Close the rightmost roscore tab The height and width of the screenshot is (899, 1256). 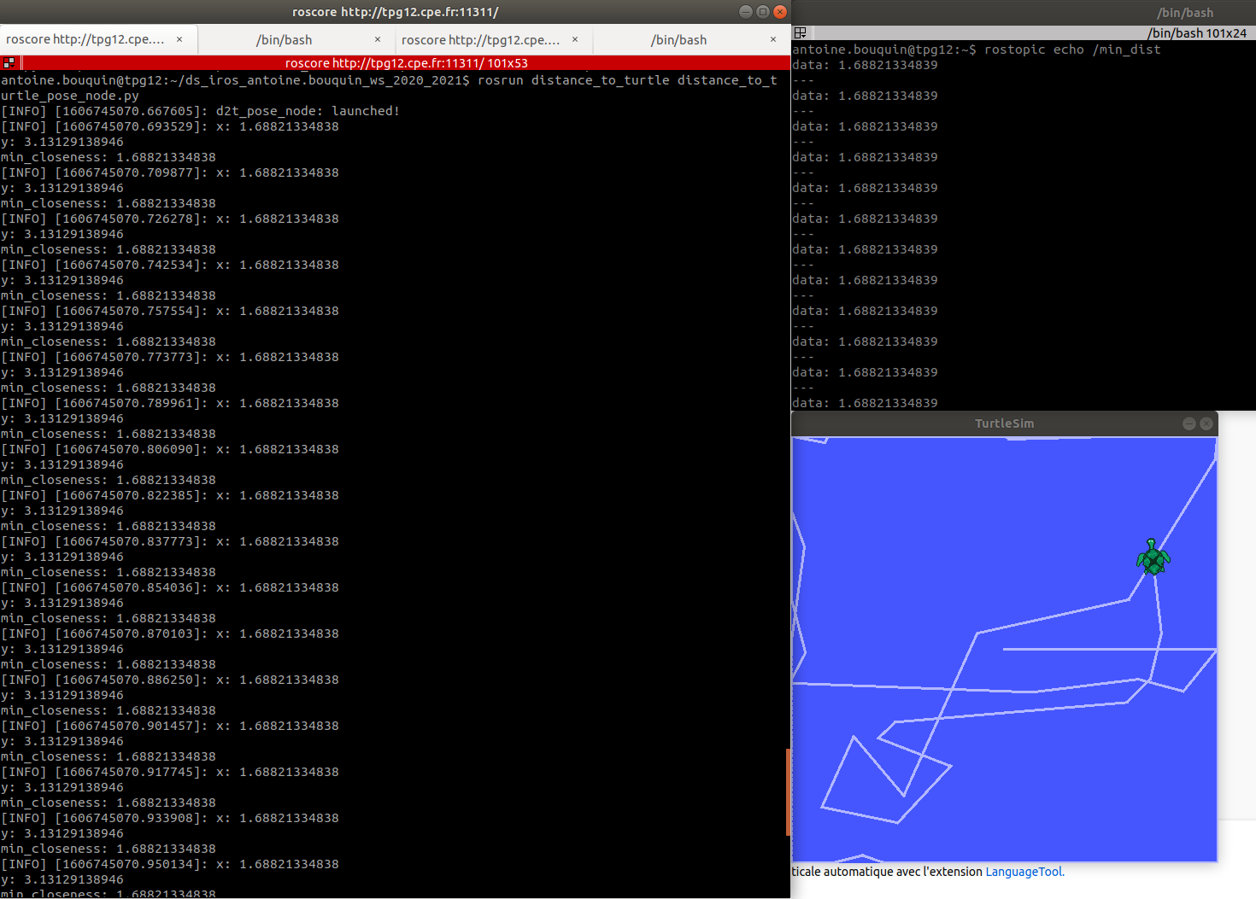click(575, 39)
